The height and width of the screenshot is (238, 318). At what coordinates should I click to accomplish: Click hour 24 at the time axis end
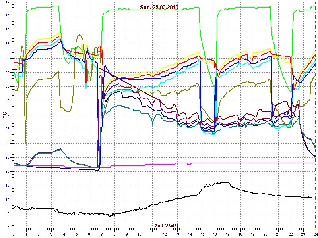[x=315, y=234]
